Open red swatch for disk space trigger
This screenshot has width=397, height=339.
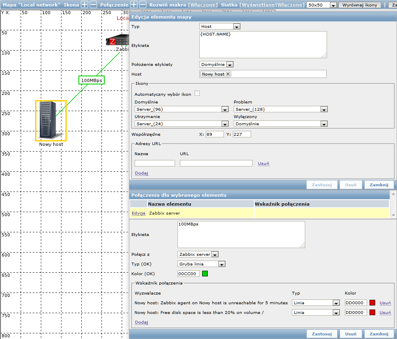point(372,312)
